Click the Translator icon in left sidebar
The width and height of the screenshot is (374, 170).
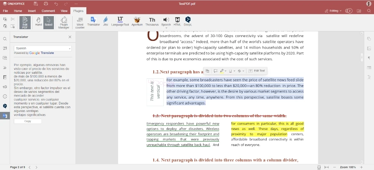(5, 116)
